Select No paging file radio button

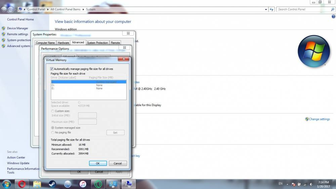[53, 133]
